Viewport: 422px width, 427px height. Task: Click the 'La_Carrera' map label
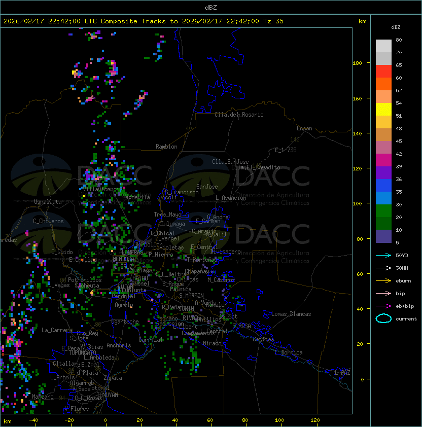click(57, 330)
